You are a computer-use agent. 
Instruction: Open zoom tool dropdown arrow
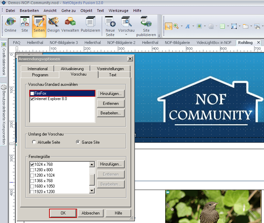coord(182,26)
